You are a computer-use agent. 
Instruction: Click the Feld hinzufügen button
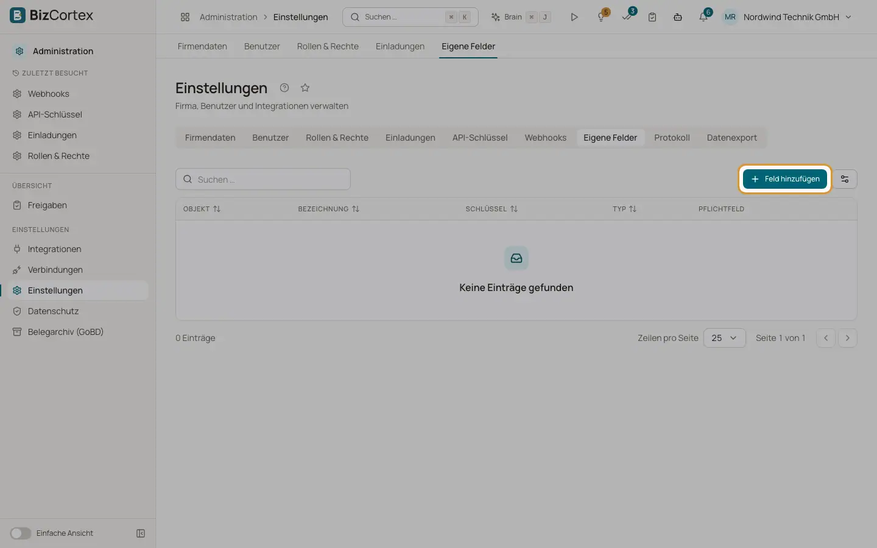tap(785, 179)
